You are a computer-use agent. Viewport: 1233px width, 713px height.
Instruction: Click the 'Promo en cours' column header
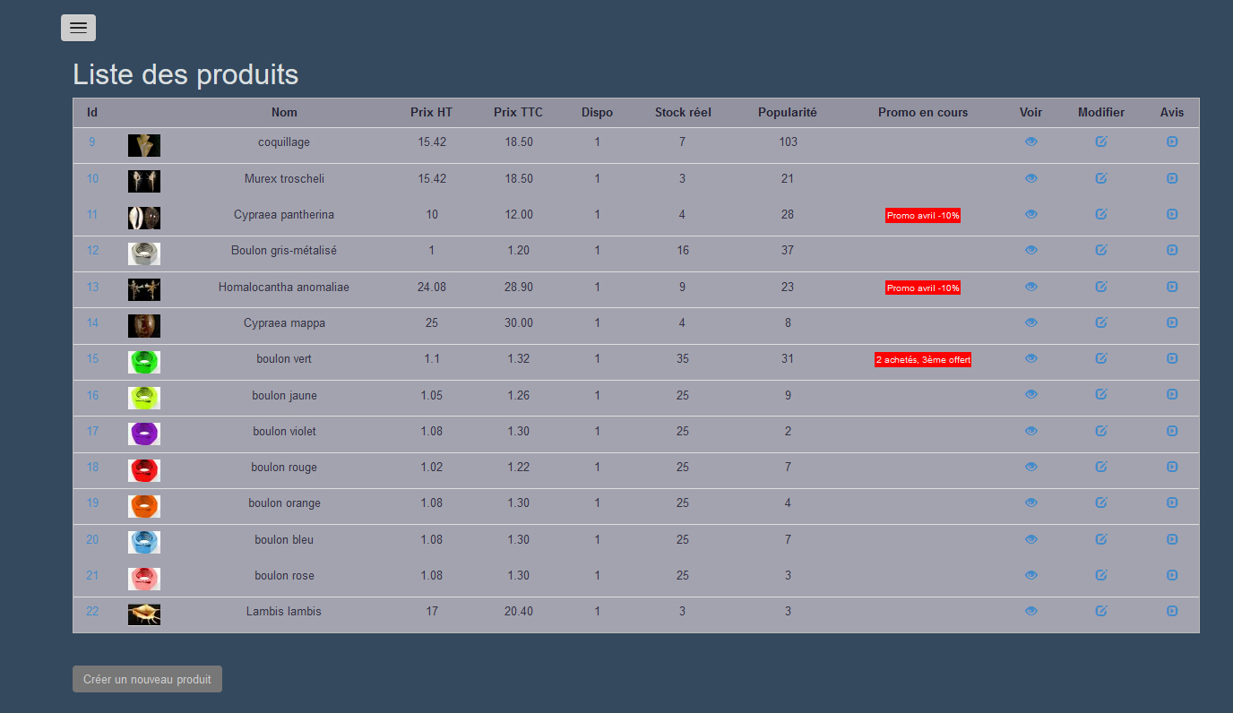click(x=923, y=112)
